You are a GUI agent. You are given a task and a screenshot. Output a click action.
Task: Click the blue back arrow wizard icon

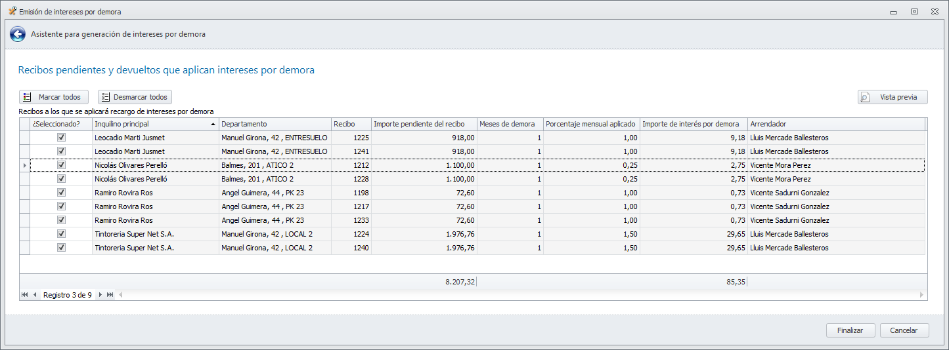tap(18, 34)
